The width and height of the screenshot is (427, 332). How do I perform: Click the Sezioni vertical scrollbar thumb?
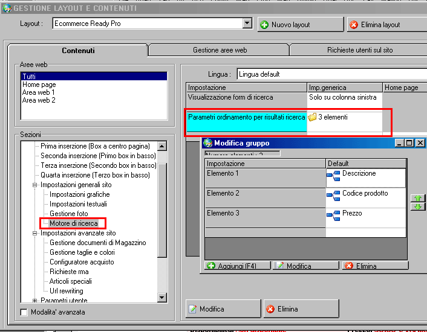[x=162, y=210]
